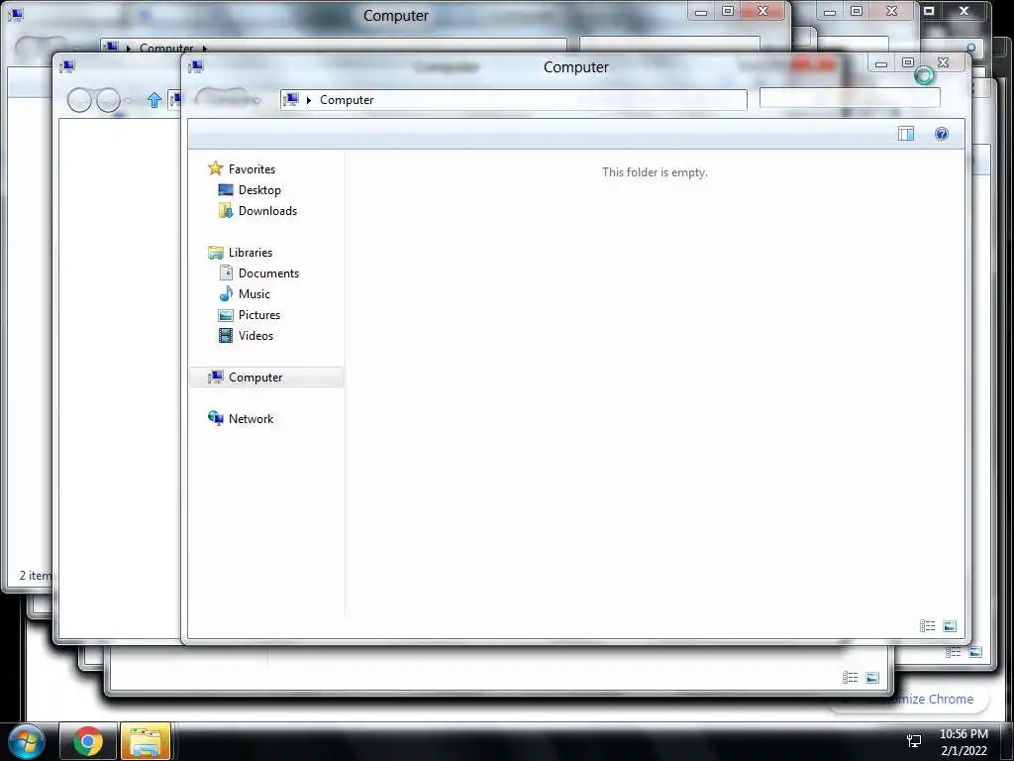The height and width of the screenshot is (761, 1014).
Task: Switch to large icons view in front window
Action: [950, 626]
